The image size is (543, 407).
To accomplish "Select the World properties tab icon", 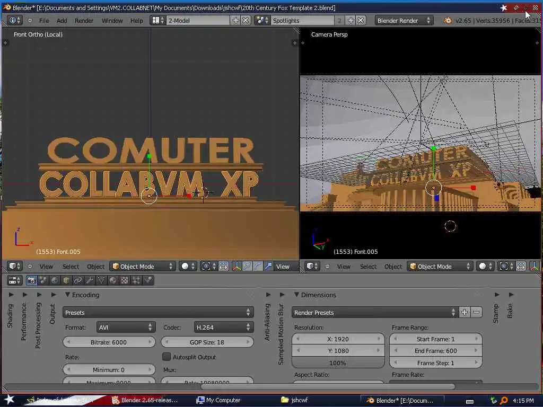I will click(x=55, y=280).
